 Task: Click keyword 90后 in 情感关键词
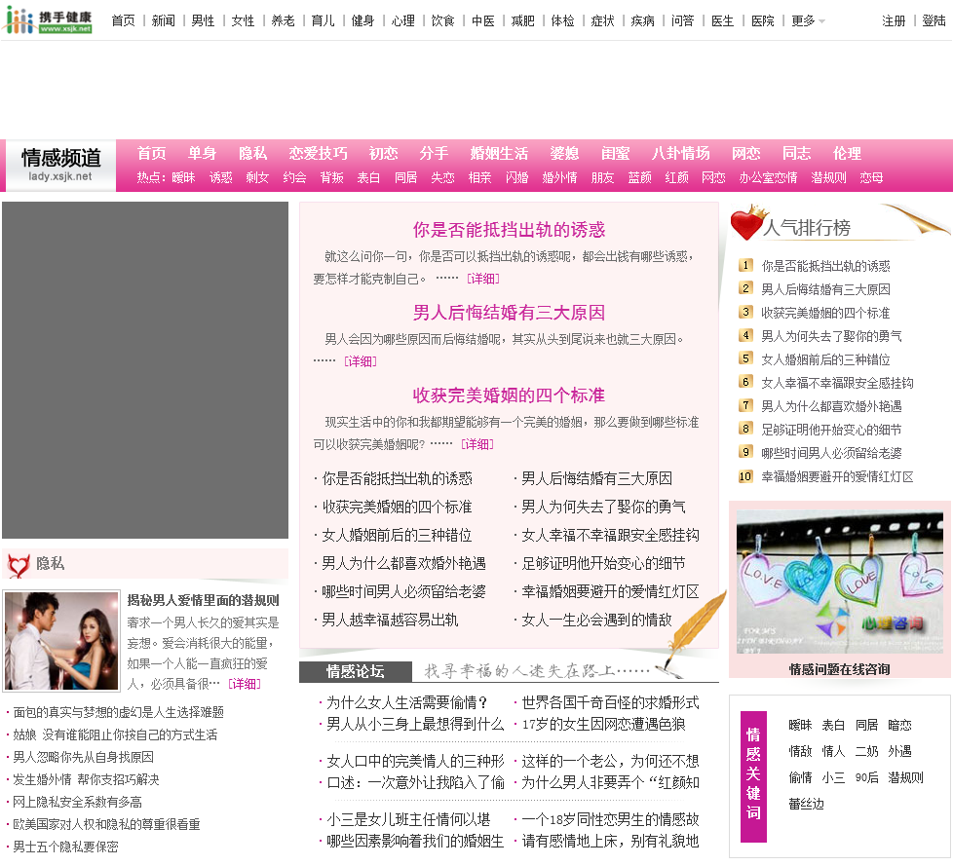point(866,777)
